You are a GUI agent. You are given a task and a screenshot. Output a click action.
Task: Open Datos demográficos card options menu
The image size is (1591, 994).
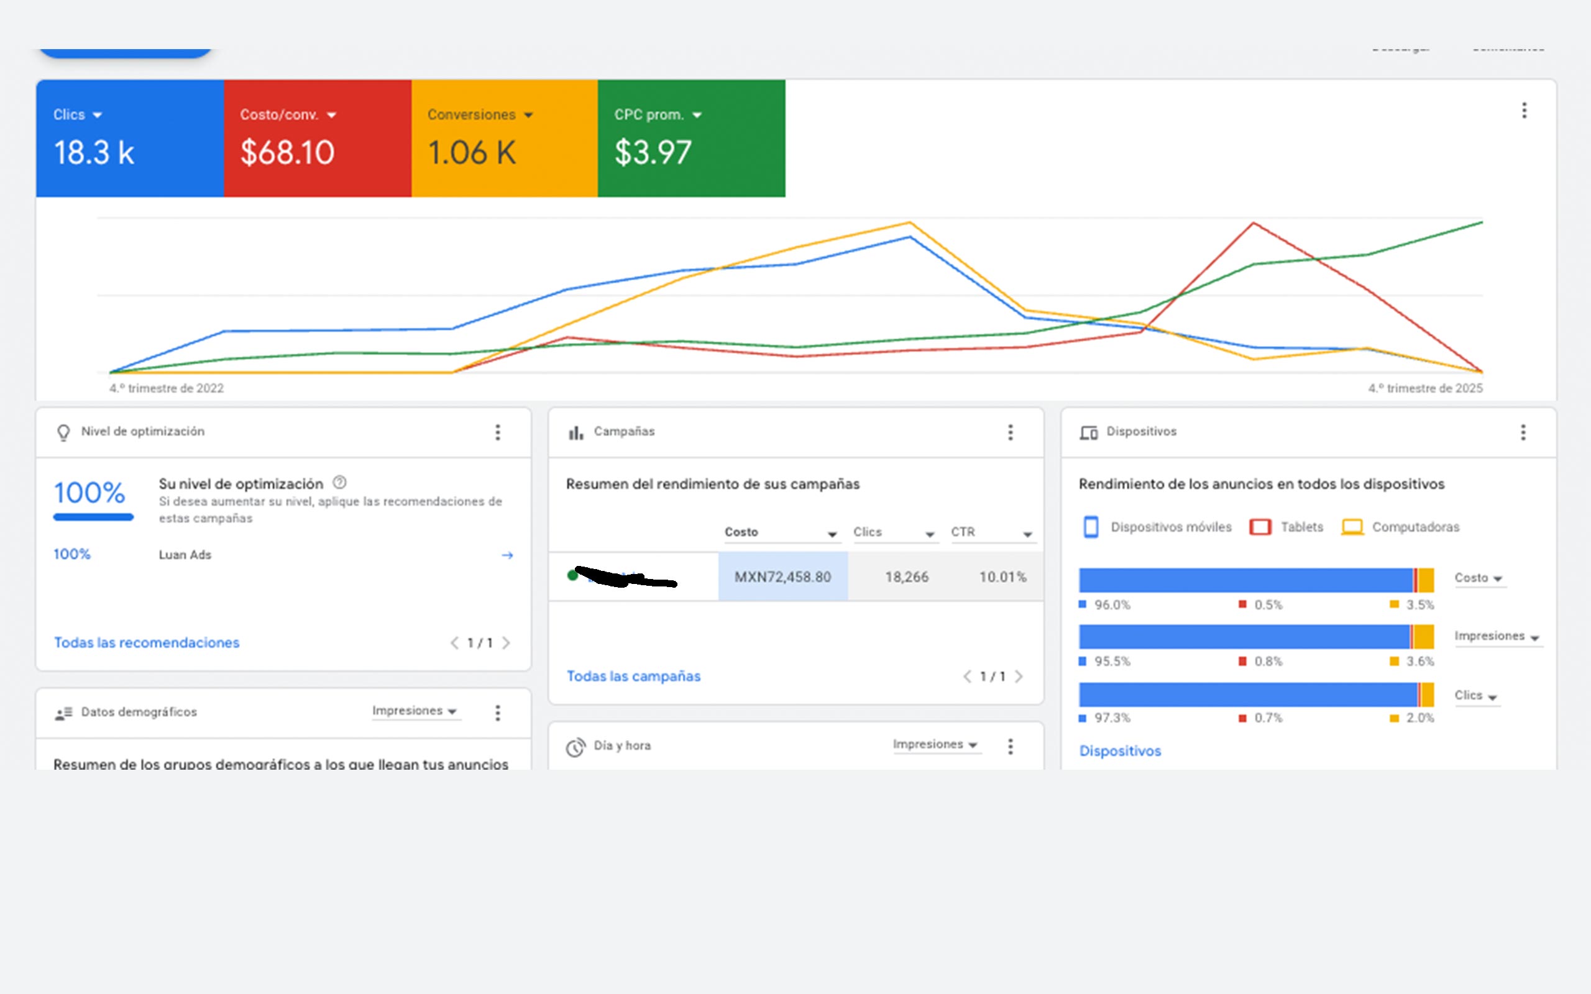point(498,713)
